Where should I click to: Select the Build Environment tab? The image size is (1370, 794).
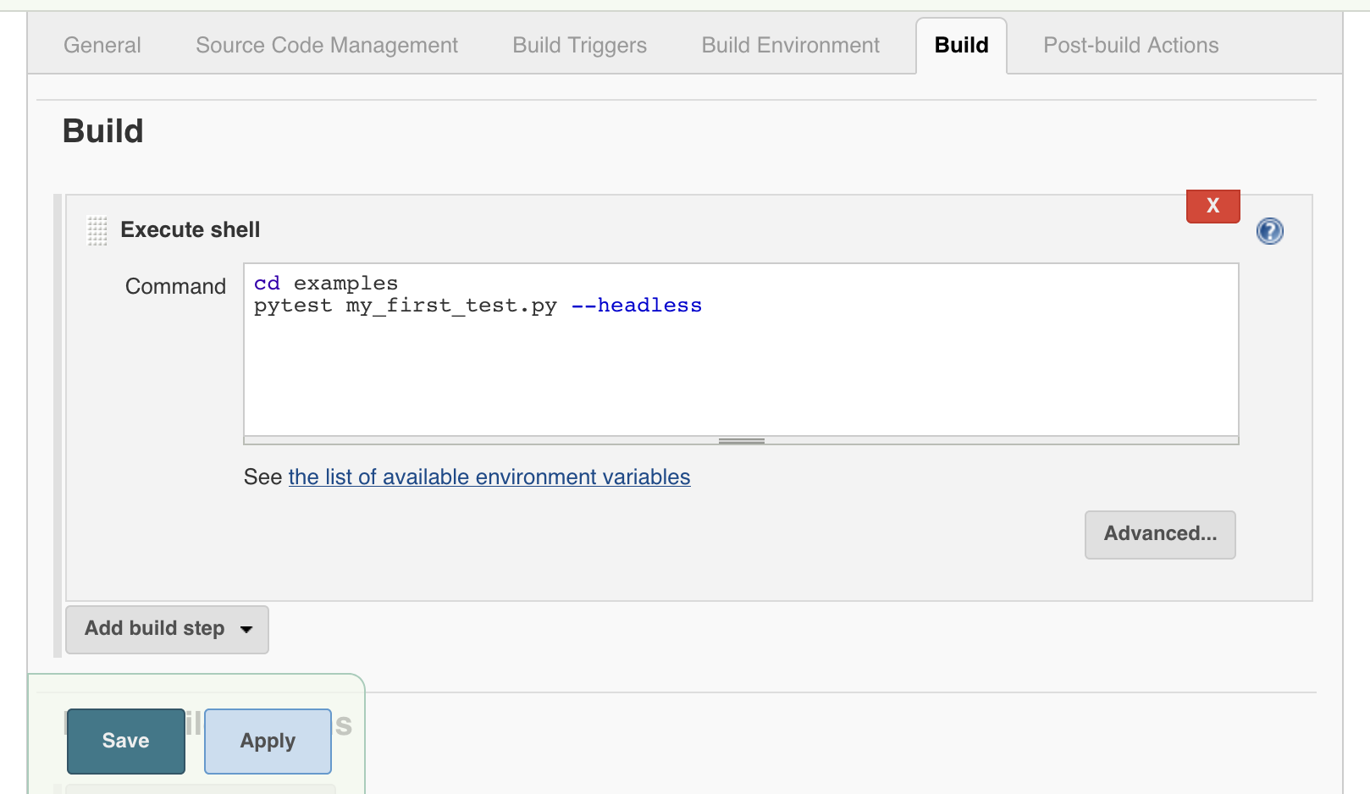point(791,45)
